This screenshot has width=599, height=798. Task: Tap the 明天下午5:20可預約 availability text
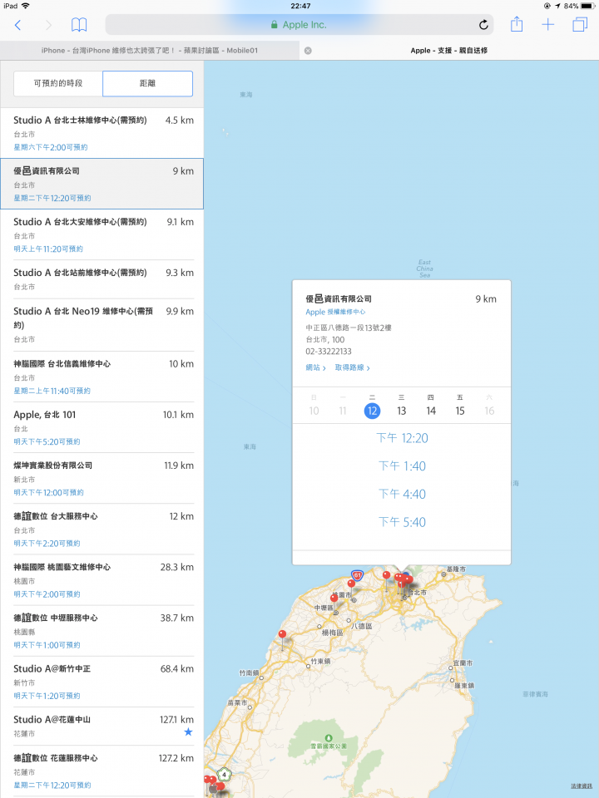point(47,441)
